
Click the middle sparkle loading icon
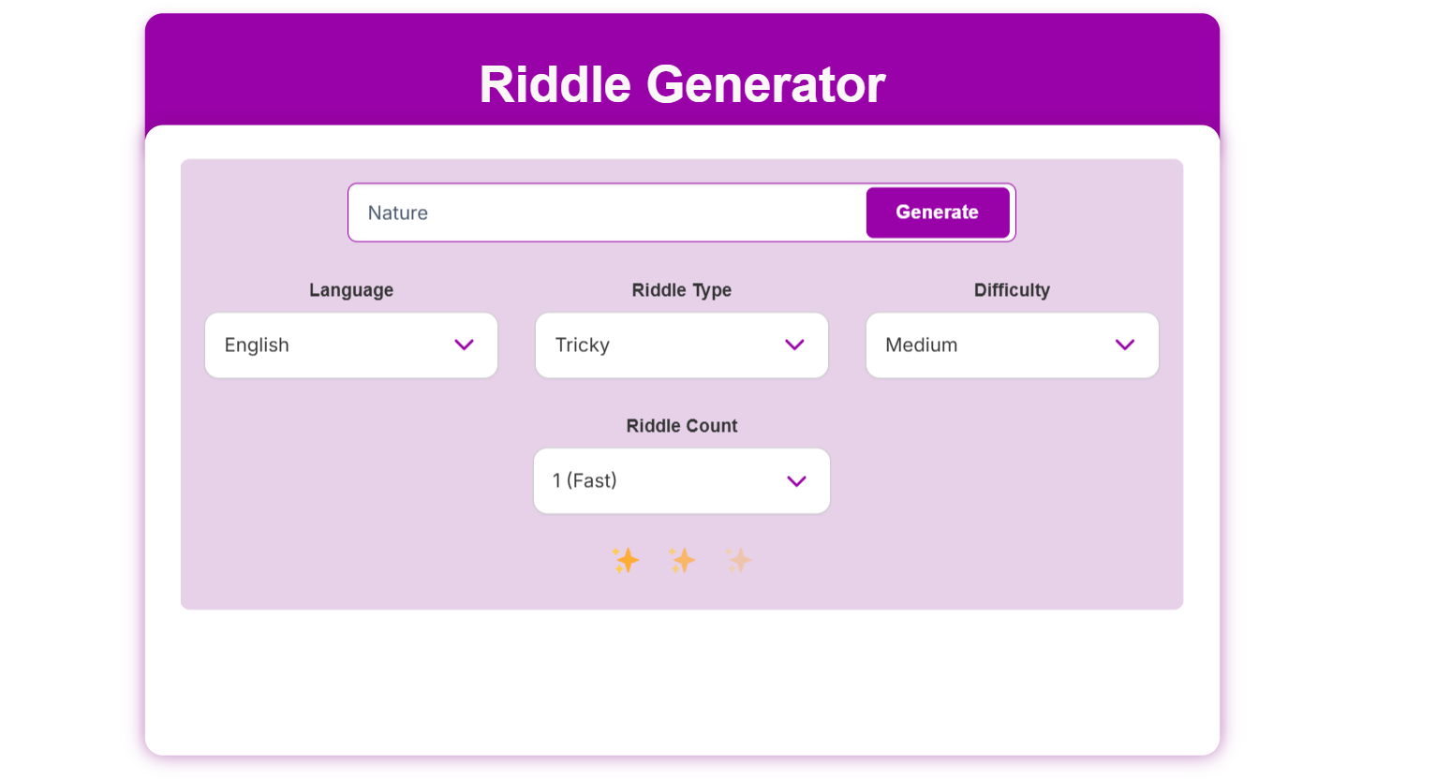(682, 560)
